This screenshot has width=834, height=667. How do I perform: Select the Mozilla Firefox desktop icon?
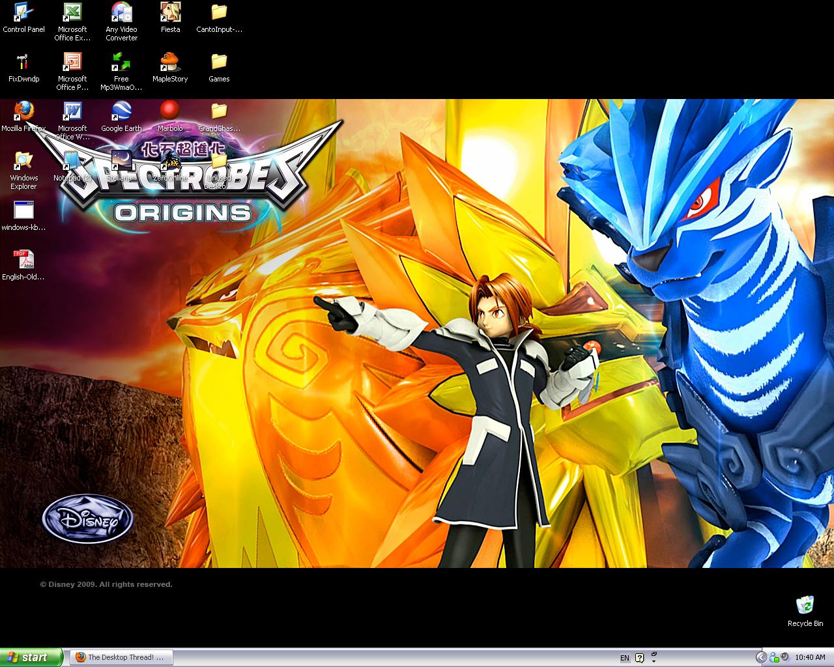[x=23, y=117]
